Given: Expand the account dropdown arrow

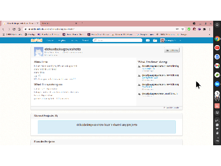Looking at the screenshot, I should (180, 41).
